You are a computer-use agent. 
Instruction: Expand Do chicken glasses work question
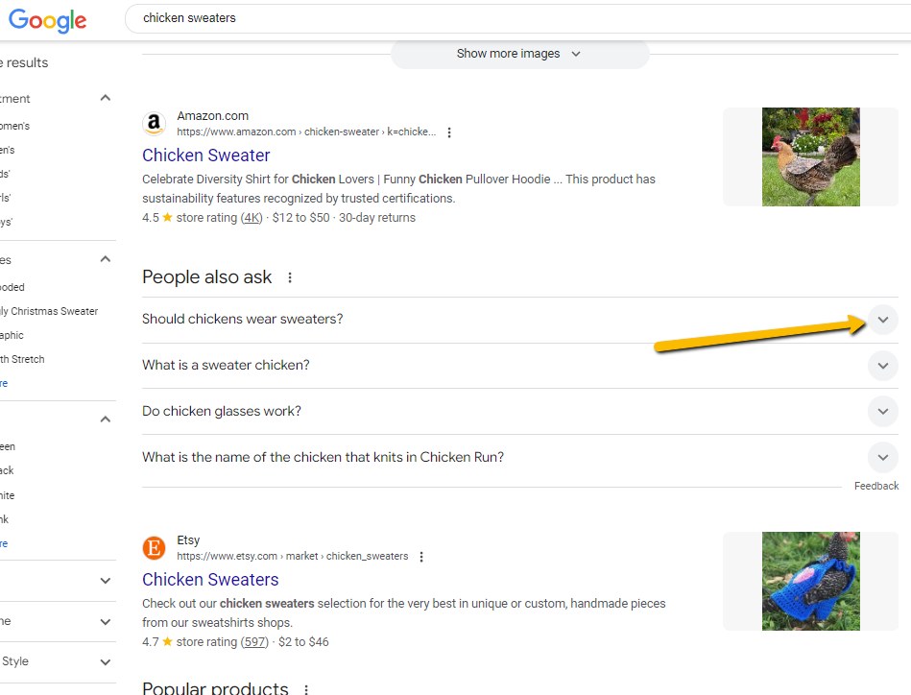coord(882,412)
